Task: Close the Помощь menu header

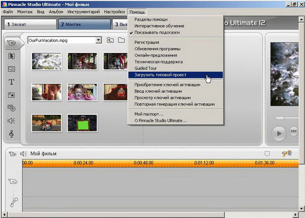Action: (137, 12)
